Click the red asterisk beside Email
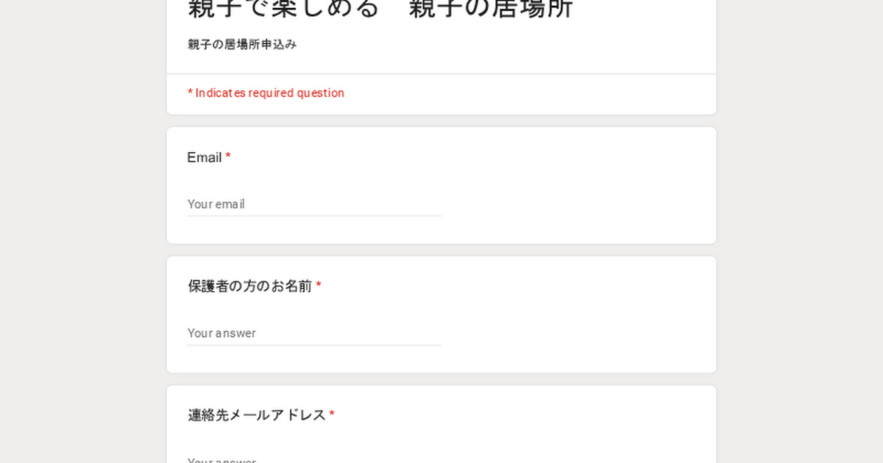883x463 pixels. tap(228, 157)
